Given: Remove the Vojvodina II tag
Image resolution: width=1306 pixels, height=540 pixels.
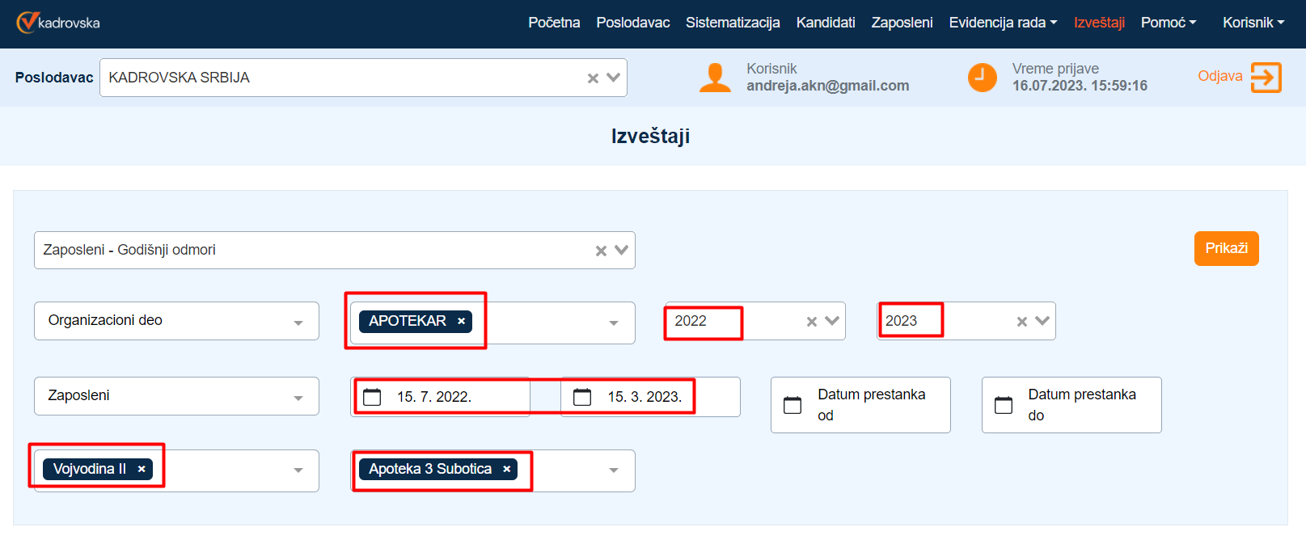Looking at the screenshot, I should pyautogui.click(x=142, y=469).
